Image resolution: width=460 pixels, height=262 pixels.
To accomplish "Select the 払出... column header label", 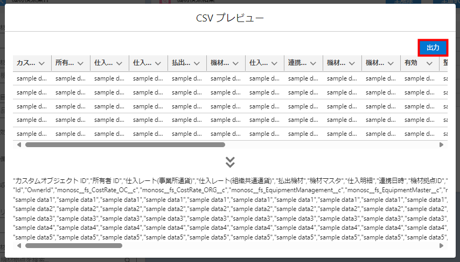I will point(180,63).
